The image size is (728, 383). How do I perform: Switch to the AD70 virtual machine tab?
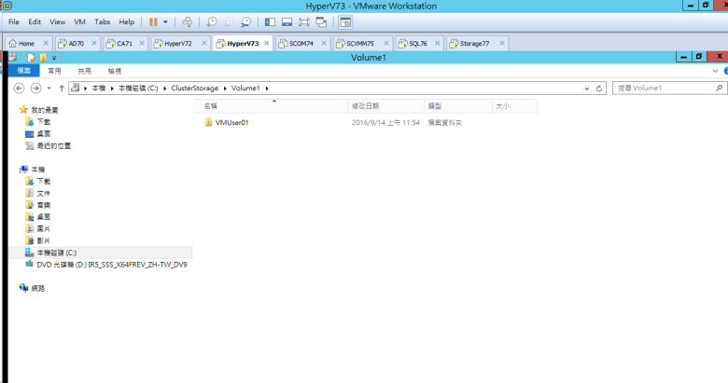(75, 44)
